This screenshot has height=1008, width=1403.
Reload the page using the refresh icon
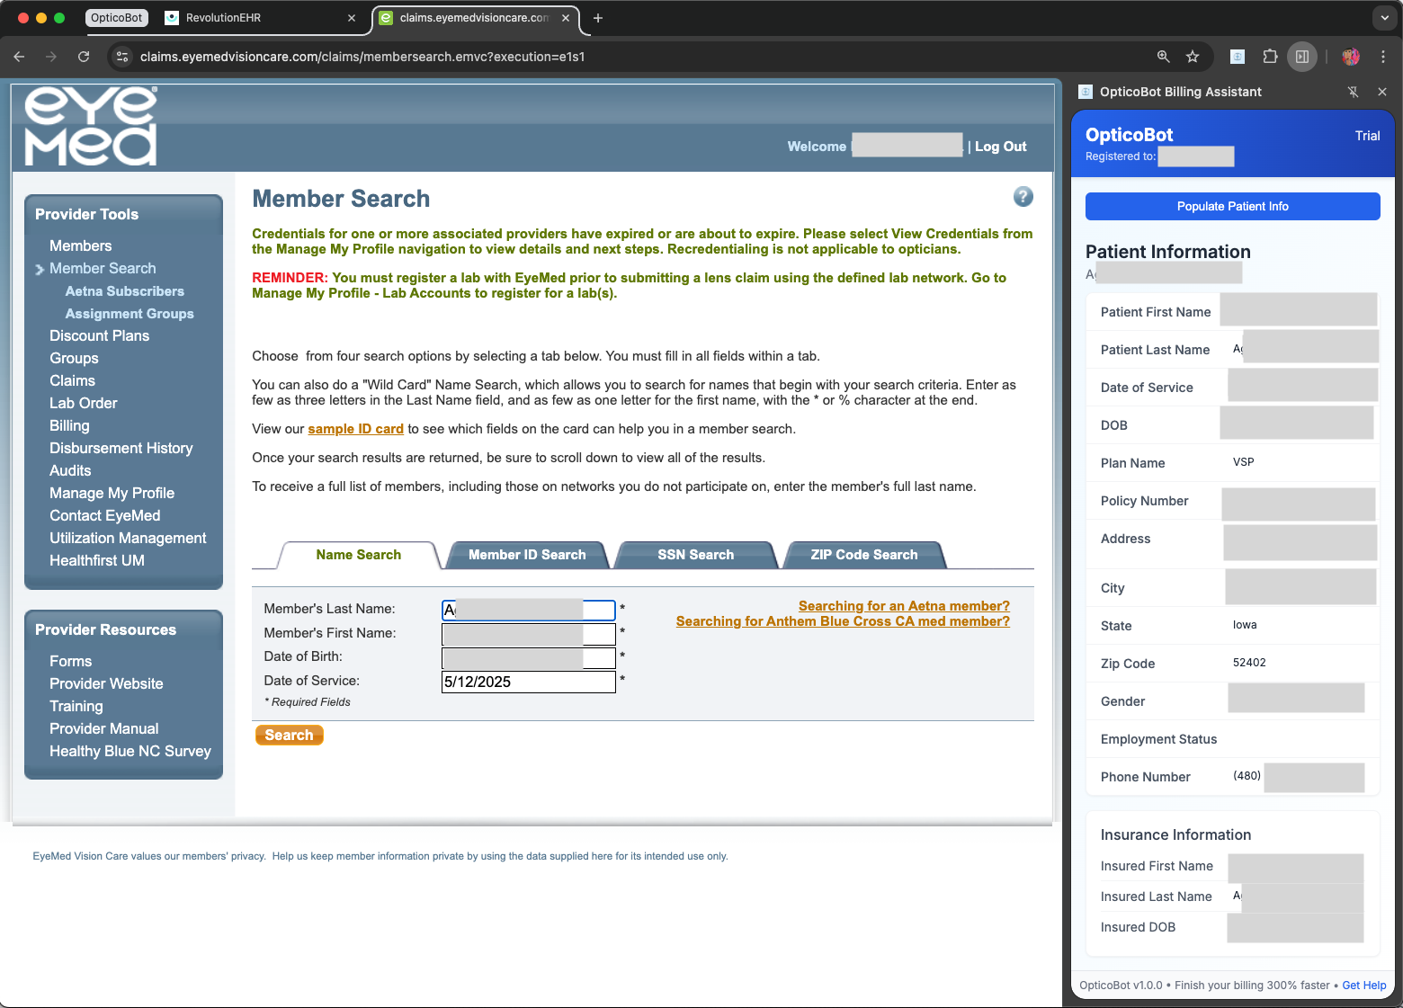pyautogui.click(x=83, y=57)
